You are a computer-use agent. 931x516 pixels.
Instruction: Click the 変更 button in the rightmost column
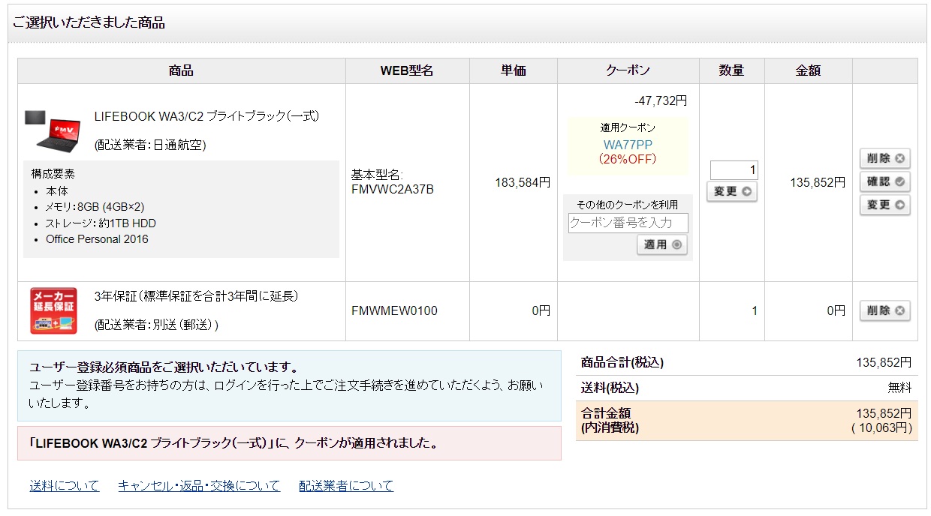point(885,205)
